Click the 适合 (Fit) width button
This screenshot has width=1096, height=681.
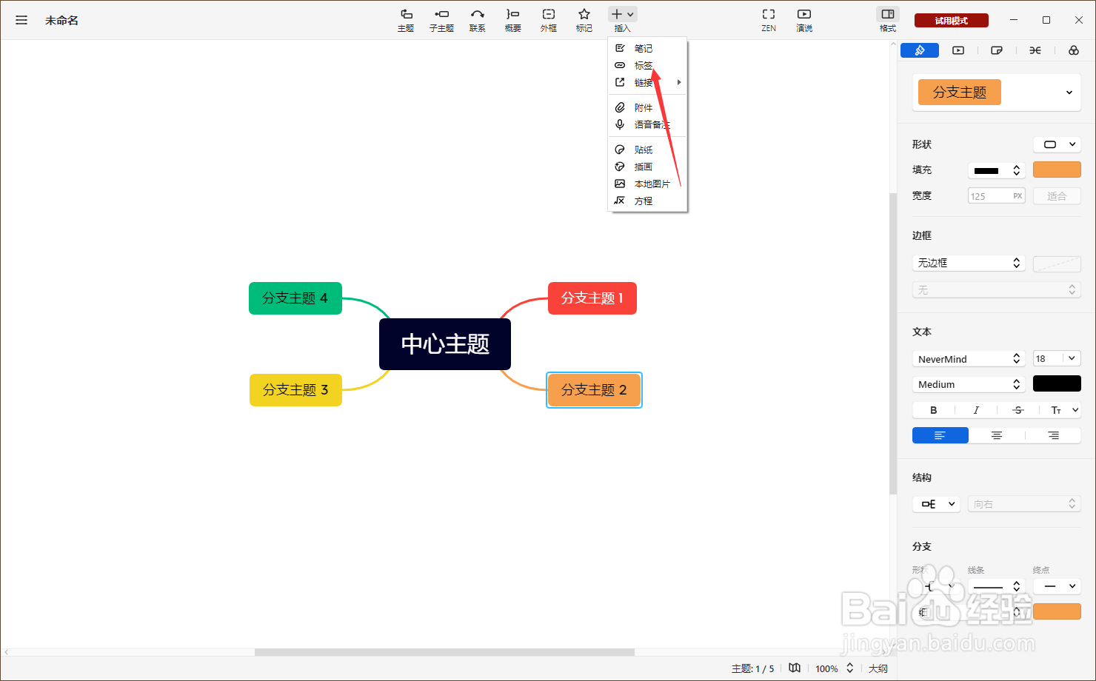(1057, 195)
